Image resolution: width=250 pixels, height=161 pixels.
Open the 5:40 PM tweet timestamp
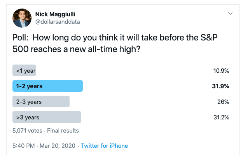click(24, 146)
